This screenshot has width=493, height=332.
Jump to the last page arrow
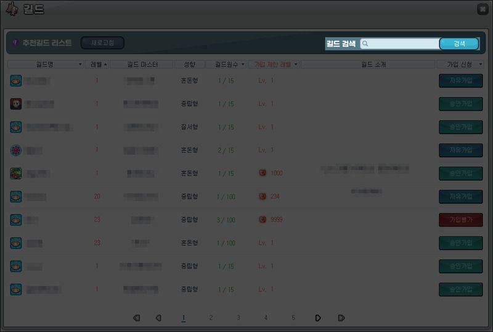click(341, 318)
